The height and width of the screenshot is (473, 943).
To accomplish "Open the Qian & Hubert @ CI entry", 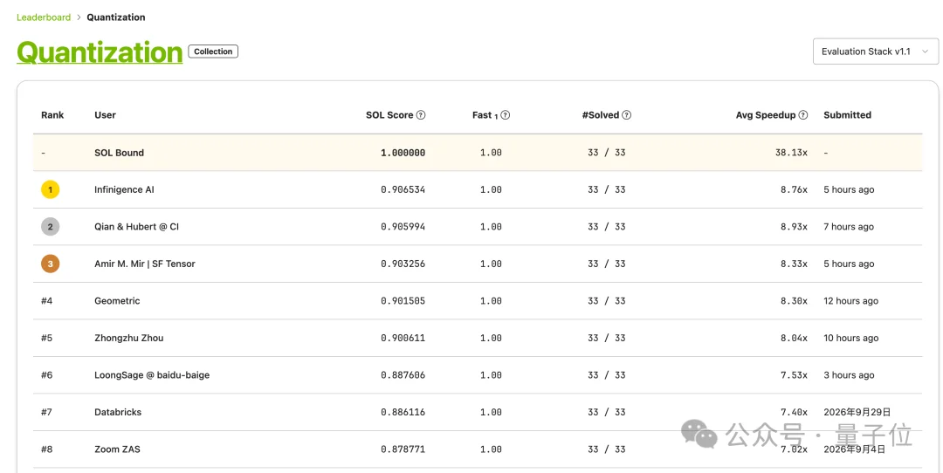I will [x=136, y=227].
